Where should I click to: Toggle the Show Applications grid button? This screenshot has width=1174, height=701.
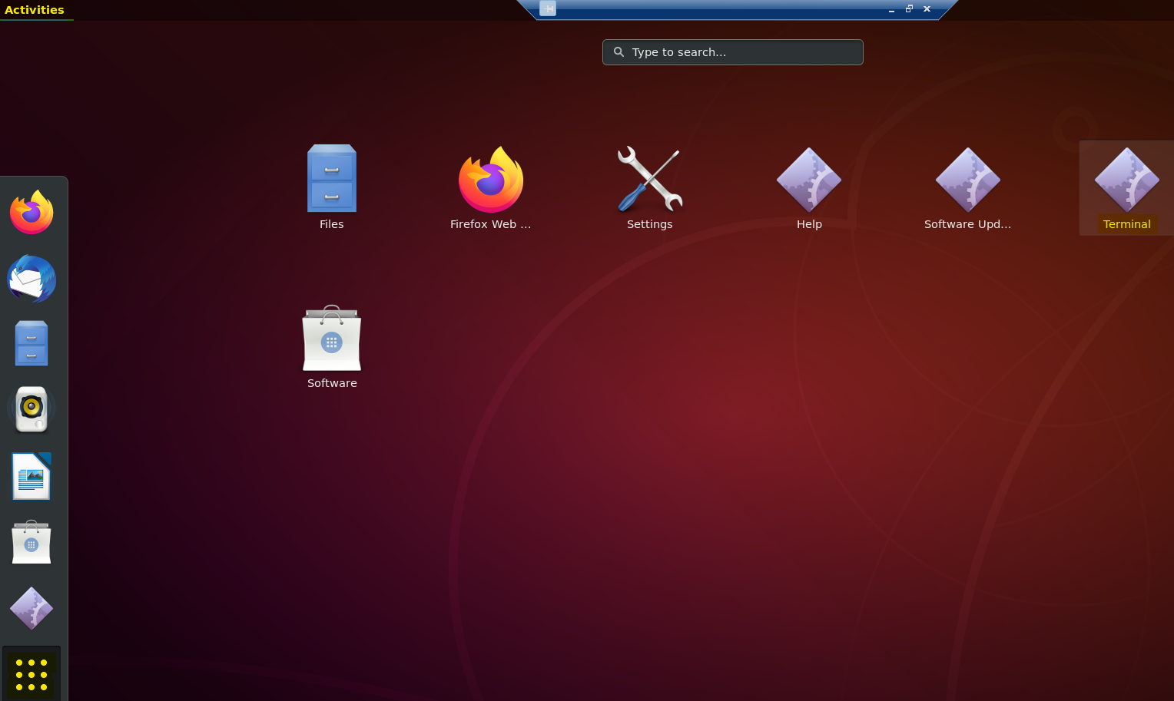(32, 674)
